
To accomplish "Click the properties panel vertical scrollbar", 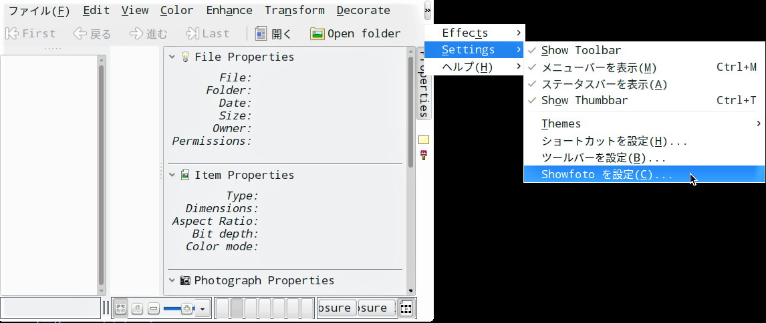I will click(x=410, y=170).
